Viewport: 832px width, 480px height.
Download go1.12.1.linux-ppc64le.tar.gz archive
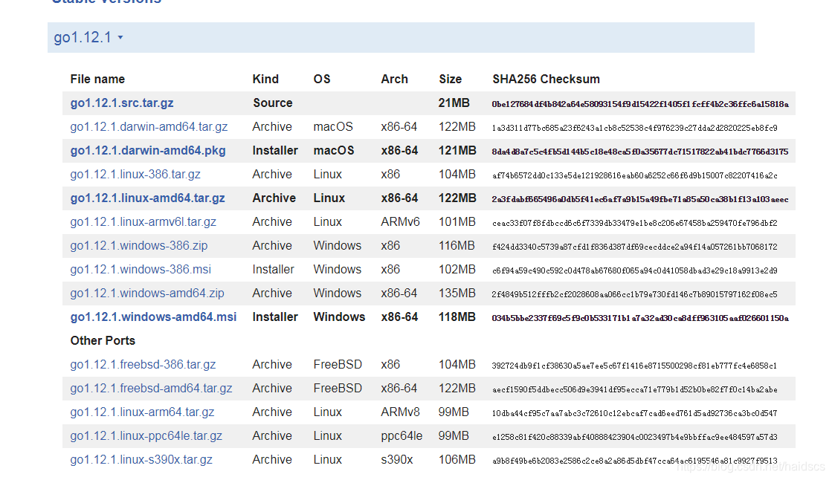146,436
